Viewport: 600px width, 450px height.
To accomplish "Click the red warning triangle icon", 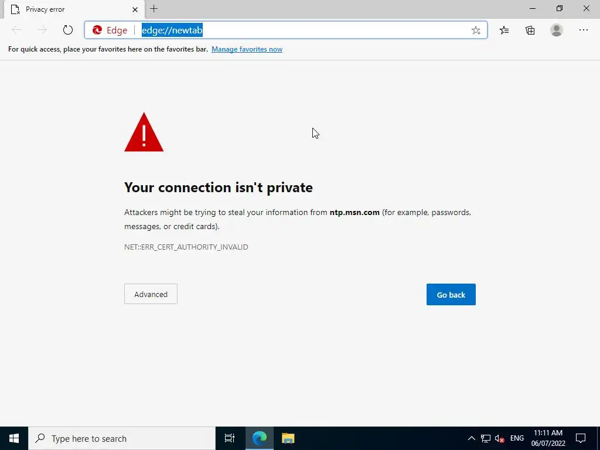I will (x=144, y=132).
